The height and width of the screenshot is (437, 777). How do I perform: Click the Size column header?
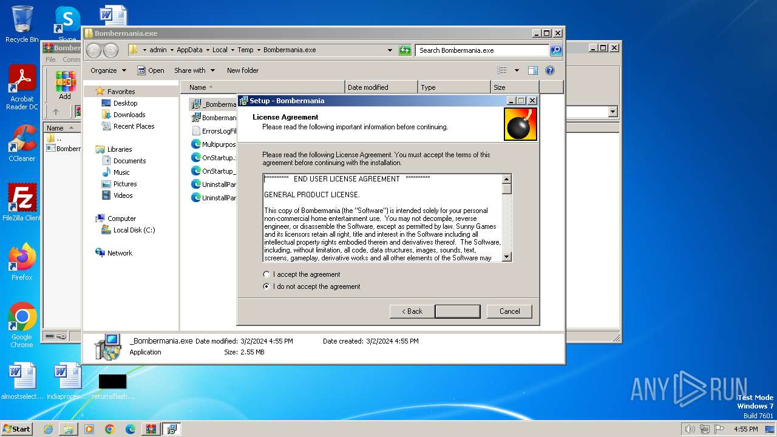pyautogui.click(x=515, y=87)
